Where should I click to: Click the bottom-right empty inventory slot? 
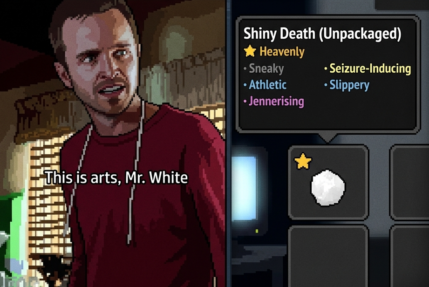point(409,256)
